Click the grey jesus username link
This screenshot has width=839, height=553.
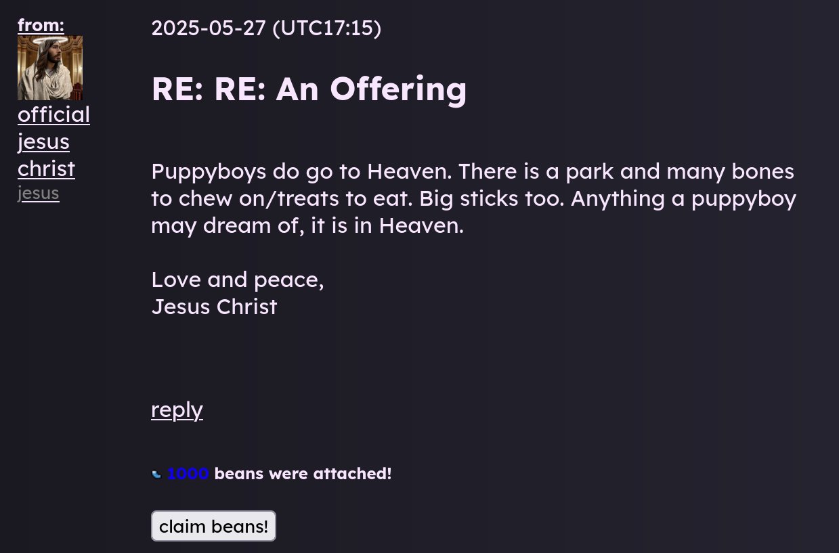point(39,193)
